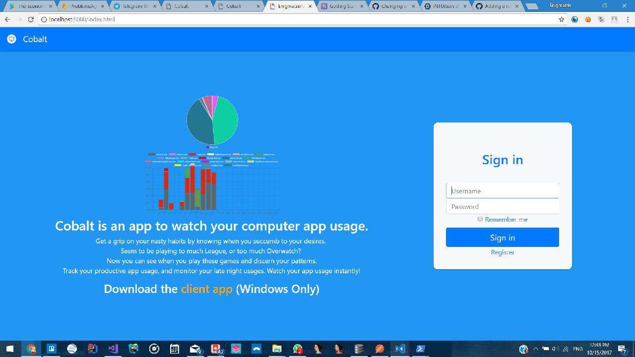Open Chrome's three-dot menu

[627, 19]
